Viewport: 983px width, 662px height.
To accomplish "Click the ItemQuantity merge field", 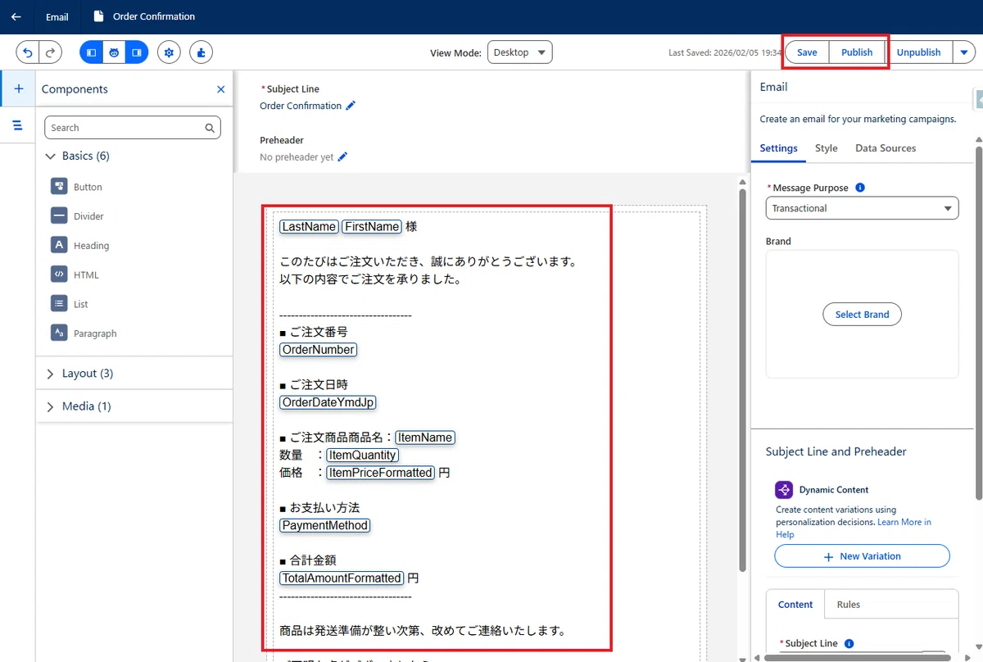I will (x=363, y=455).
